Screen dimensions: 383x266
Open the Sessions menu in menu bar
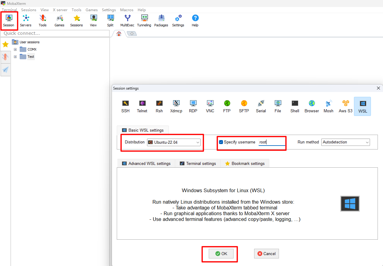(29, 10)
